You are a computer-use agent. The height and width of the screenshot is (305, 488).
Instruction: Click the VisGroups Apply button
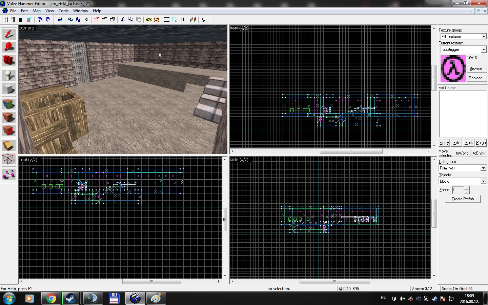444,143
